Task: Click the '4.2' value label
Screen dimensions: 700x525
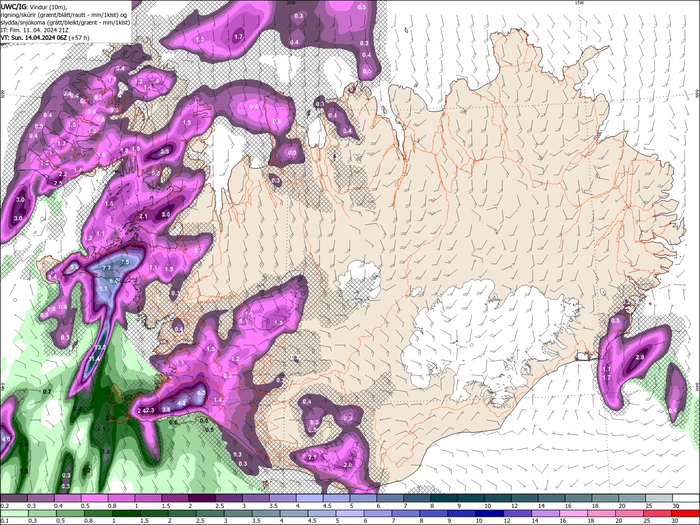Action: click(x=182, y=402)
